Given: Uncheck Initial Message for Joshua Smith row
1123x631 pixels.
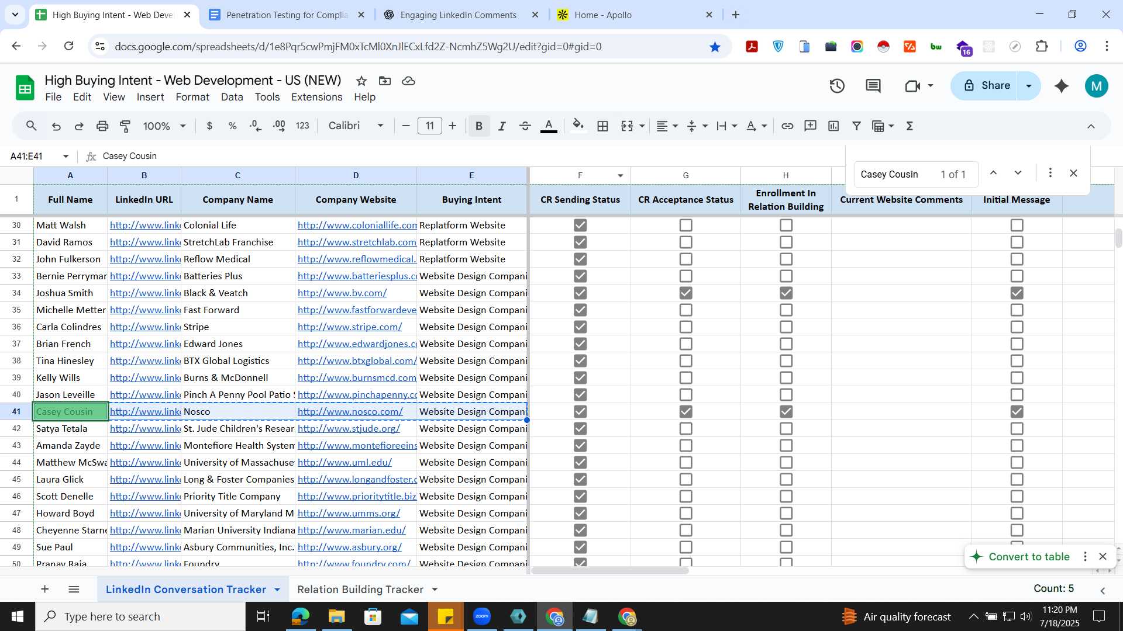Looking at the screenshot, I should click(1017, 293).
